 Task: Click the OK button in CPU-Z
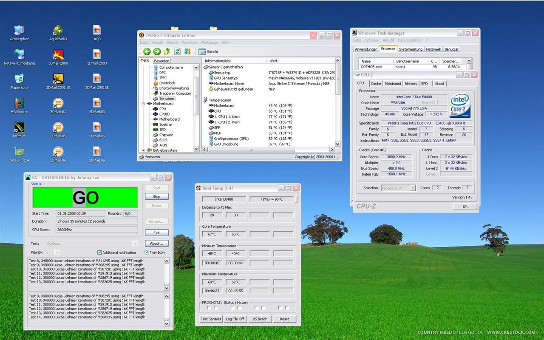click(465, 207)
